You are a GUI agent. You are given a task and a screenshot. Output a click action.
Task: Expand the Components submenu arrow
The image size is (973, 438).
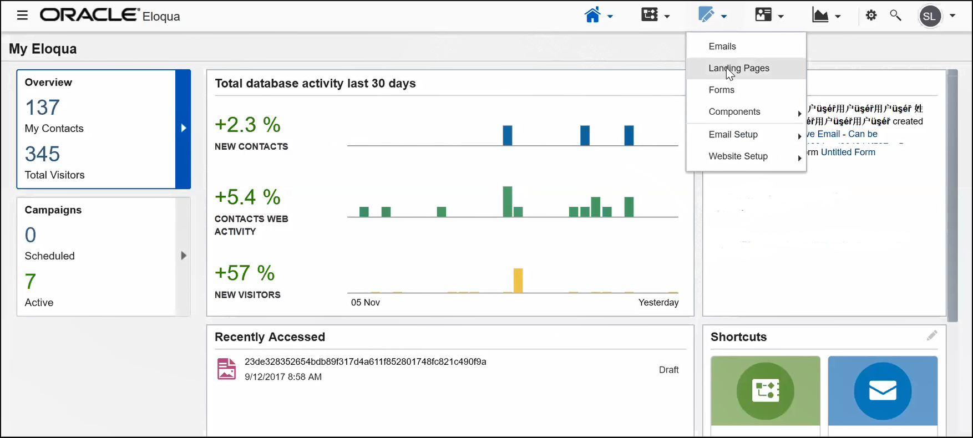coord(799,114)
